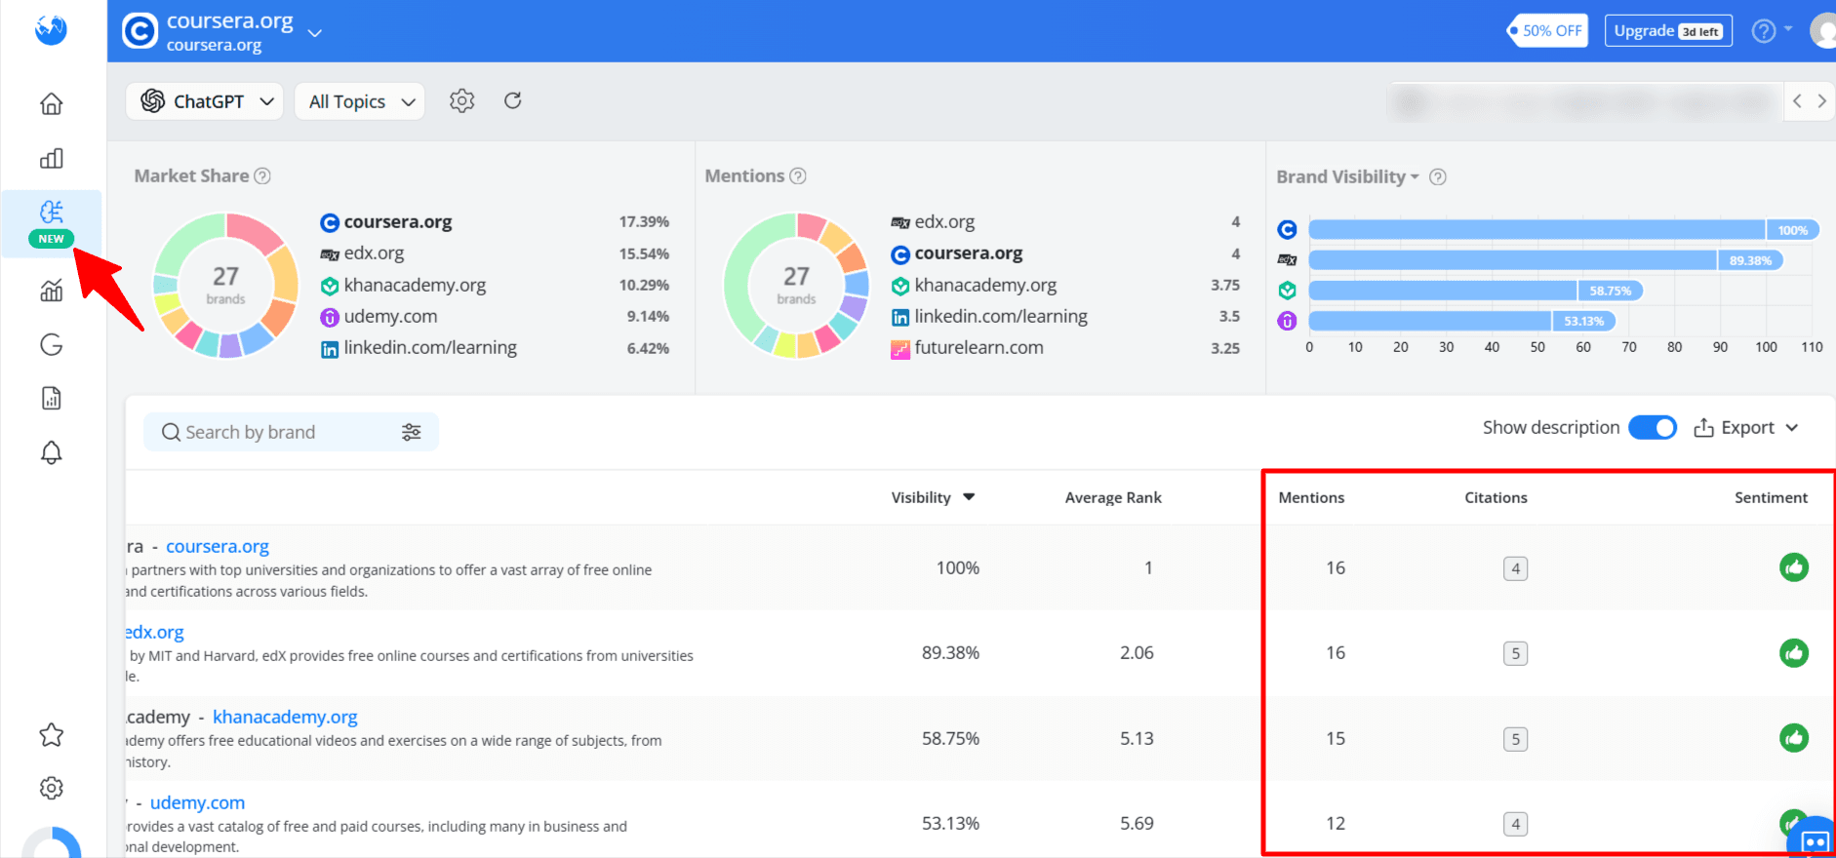
Task: Go to next item with right chevron
Action: [x=1821, y=101]
